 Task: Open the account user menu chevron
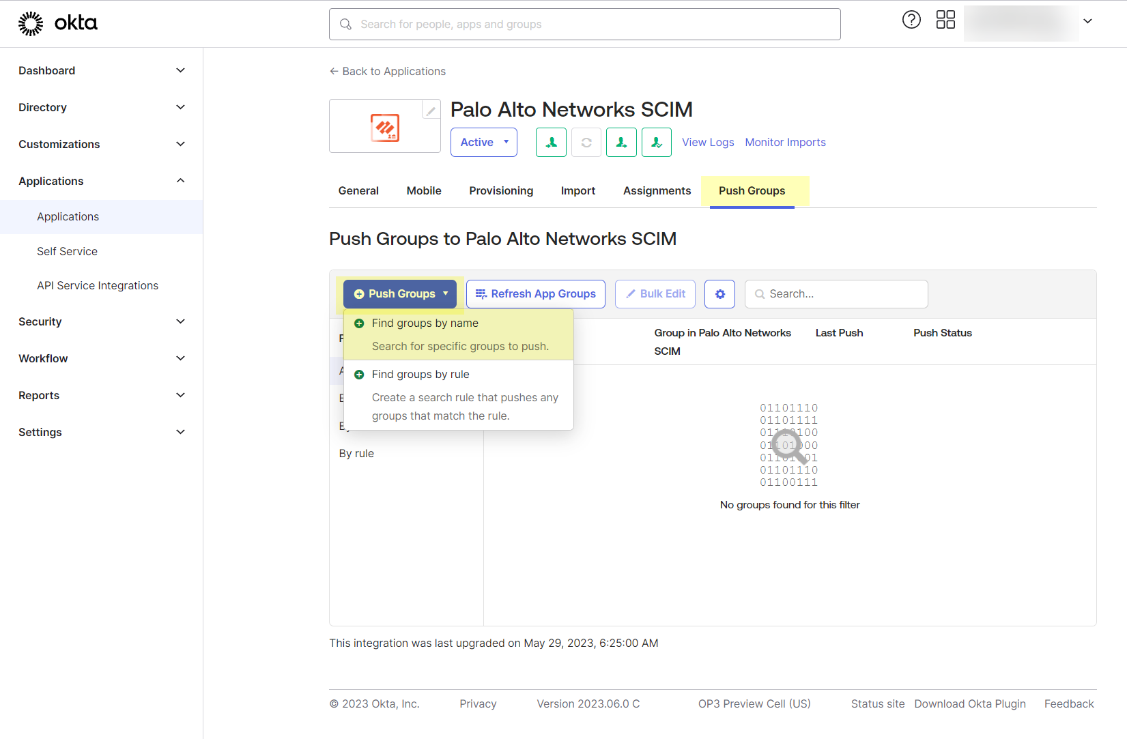click(1087, 21)
